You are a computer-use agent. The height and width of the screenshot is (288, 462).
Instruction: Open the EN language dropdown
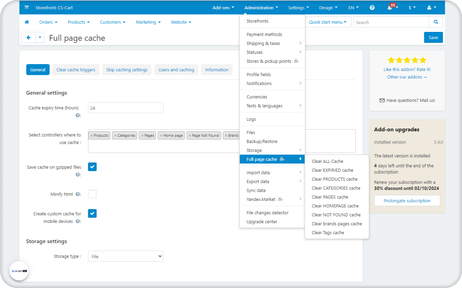coord(354,8)
